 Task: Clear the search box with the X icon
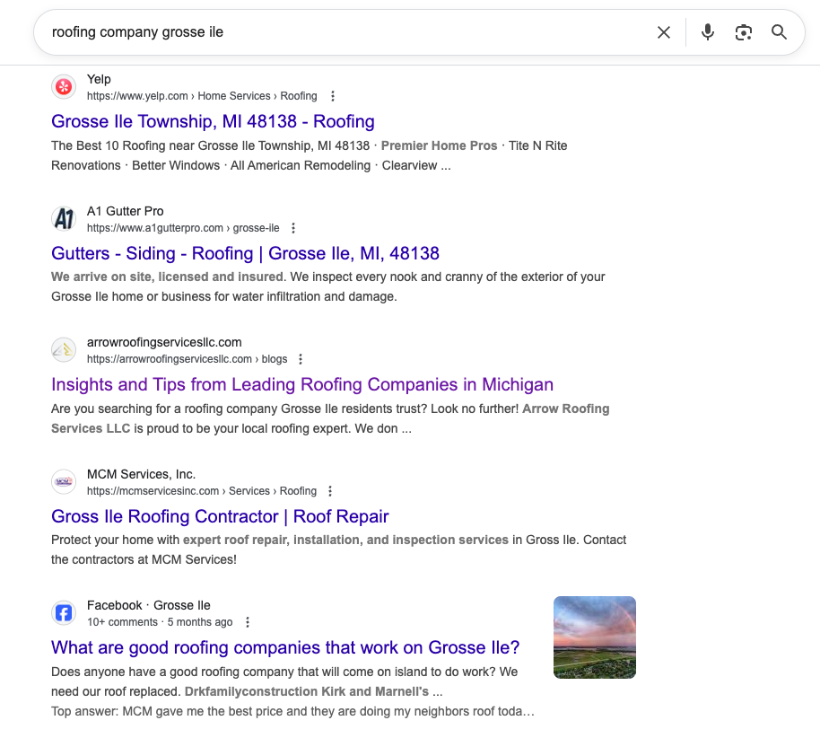(x=664, y=32)
